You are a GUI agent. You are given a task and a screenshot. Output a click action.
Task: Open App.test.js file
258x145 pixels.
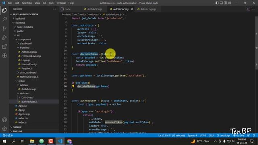coord(24,114)
